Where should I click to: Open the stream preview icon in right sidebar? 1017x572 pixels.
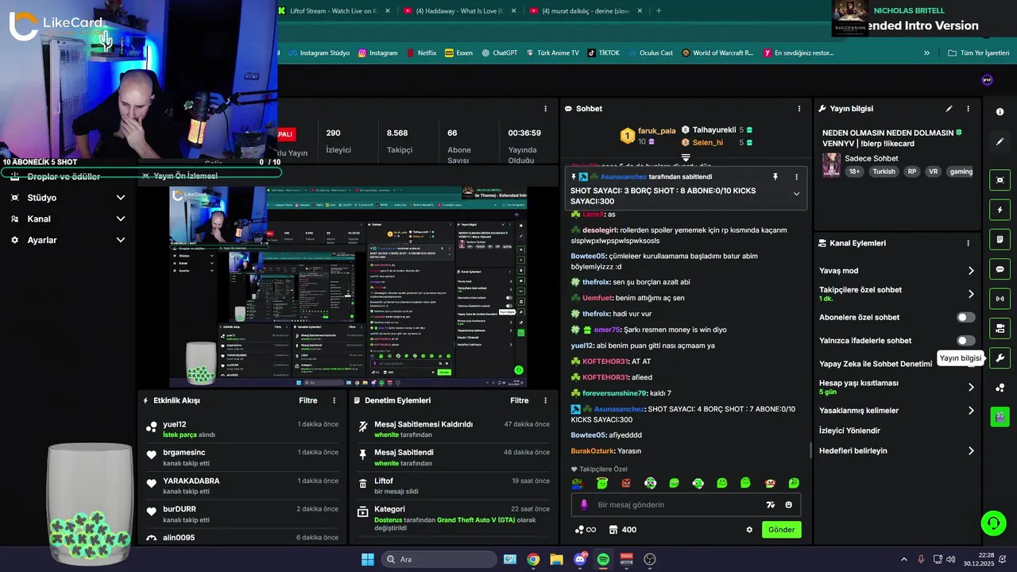1000,180
